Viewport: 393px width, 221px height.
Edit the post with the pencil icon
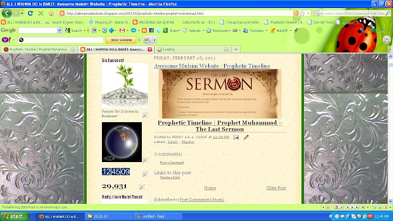[x=246, y=138]
